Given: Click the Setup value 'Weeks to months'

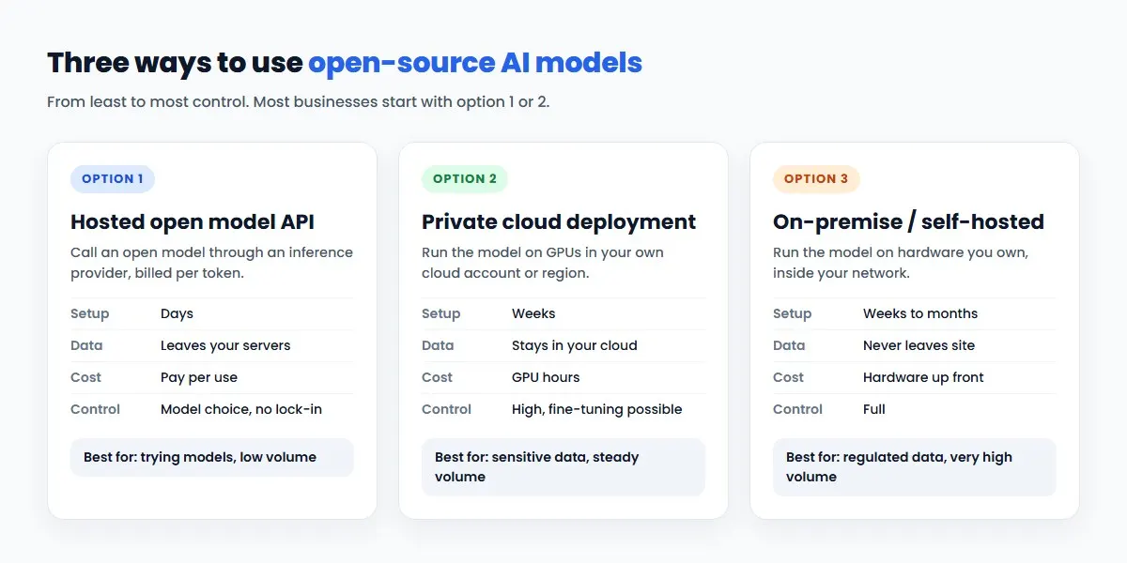Looking at the screenshot, I should coord(920,313).
